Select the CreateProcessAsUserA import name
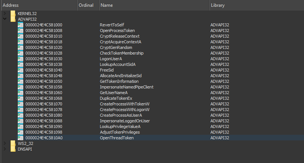This screenshot has width=304, height=163. [x=121, y=115]
